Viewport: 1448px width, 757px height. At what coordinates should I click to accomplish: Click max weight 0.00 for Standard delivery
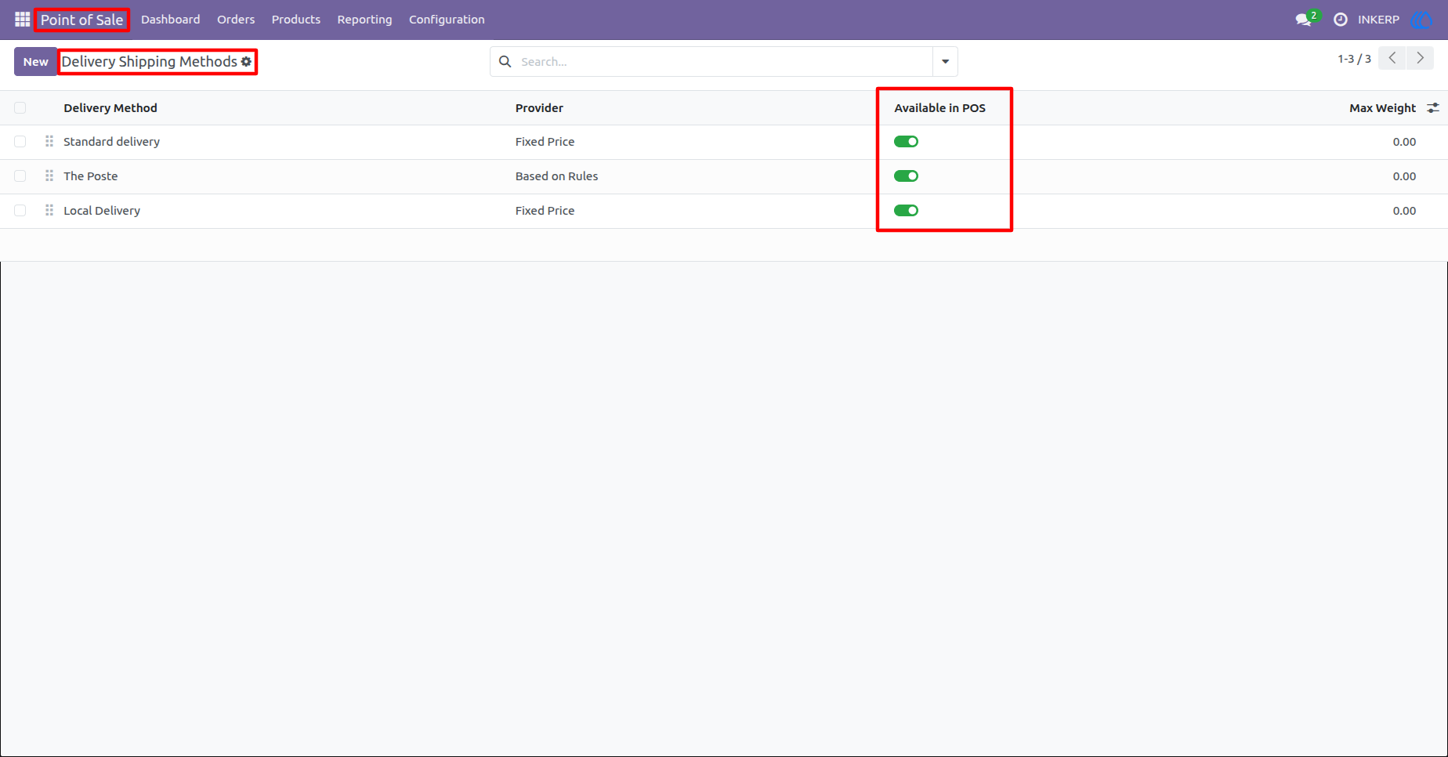1404,141
